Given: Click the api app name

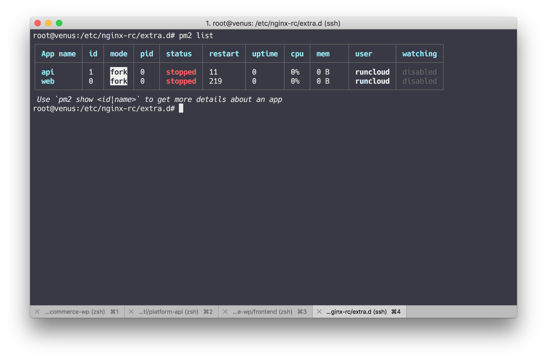Looking at the screenshot, I should coord(48,72).
